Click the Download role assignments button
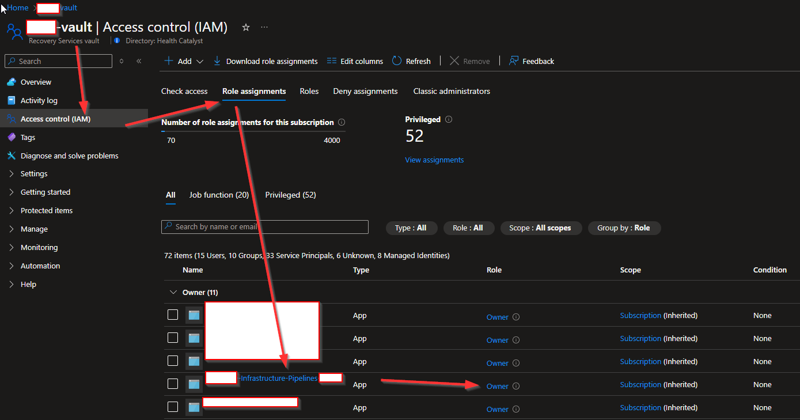 (266, 61)
